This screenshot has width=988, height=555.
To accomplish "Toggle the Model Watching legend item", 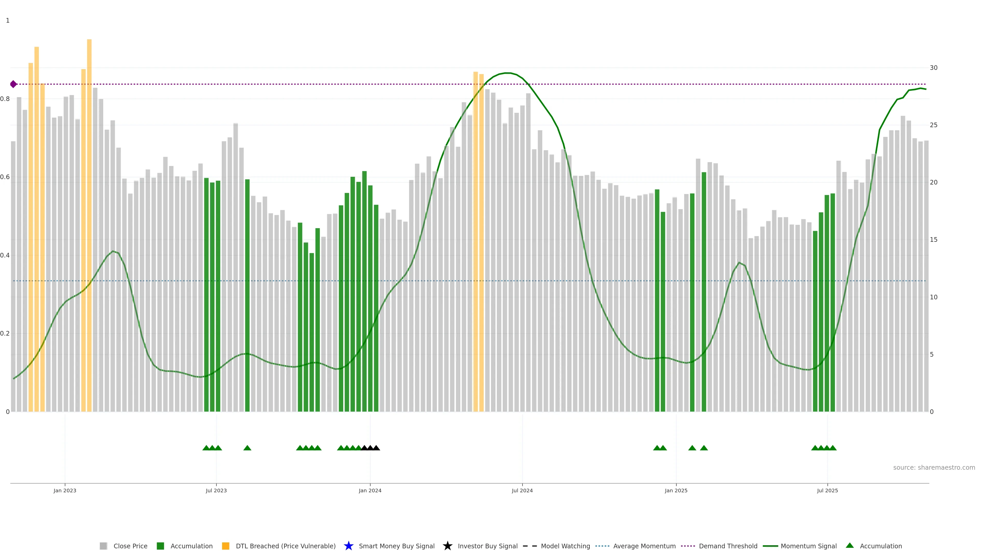I will pyautogui.click(x=565, y=546).
